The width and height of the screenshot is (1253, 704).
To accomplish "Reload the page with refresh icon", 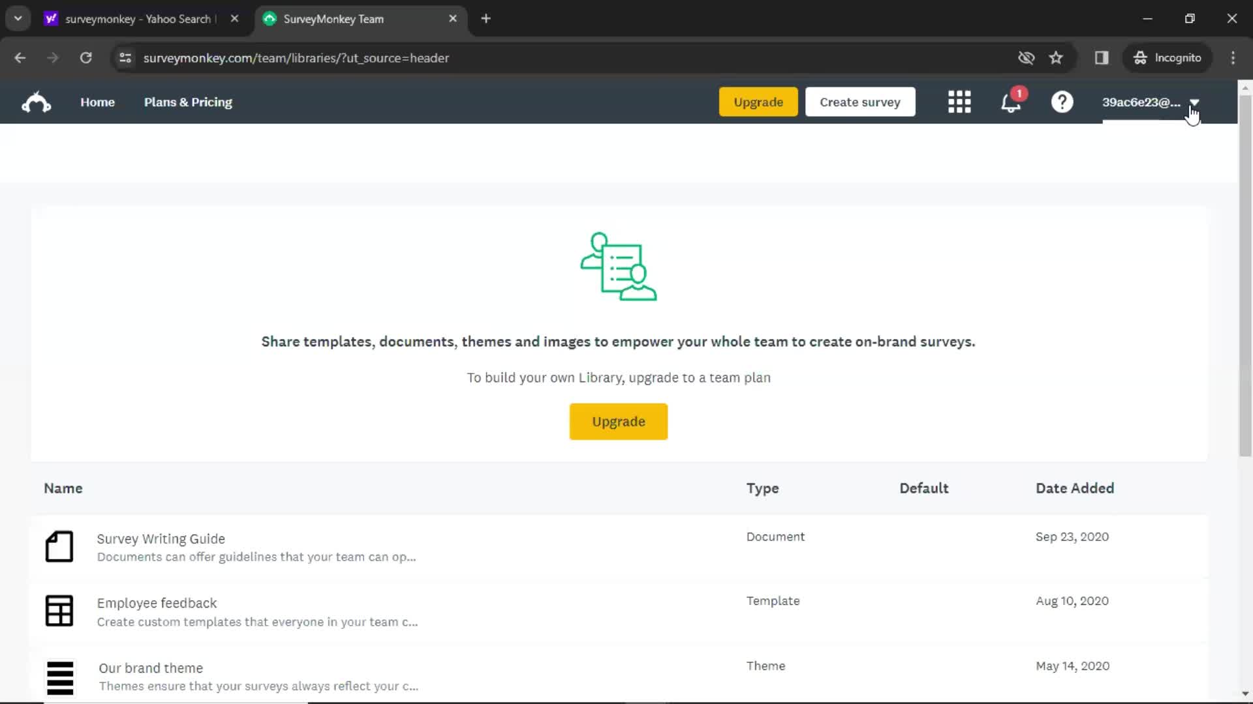I will (85, 58).
